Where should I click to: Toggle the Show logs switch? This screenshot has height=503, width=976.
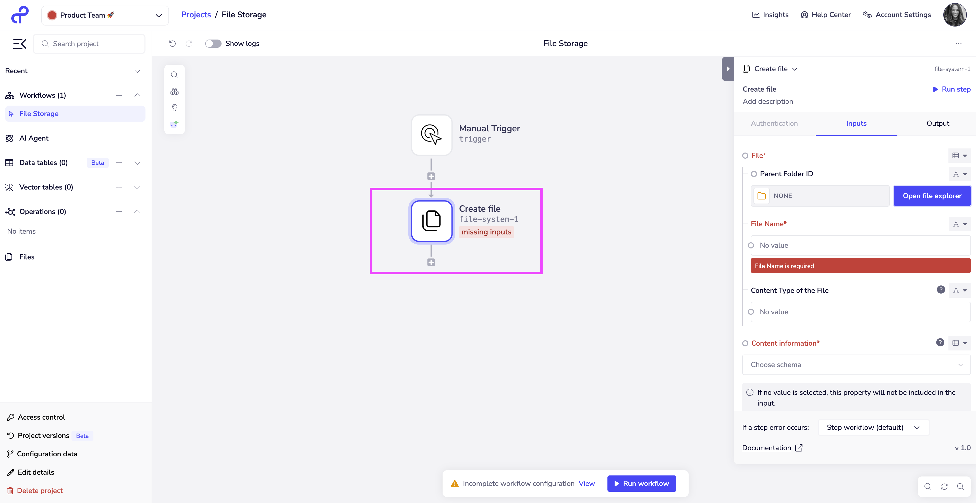tap(213, 44)
